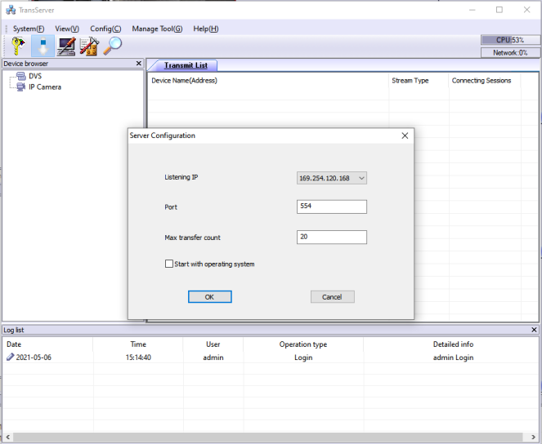The height and width of the screenshot is (444, 542).
Task: Click the pencil icon in log entry
Action: coord(11,357)
